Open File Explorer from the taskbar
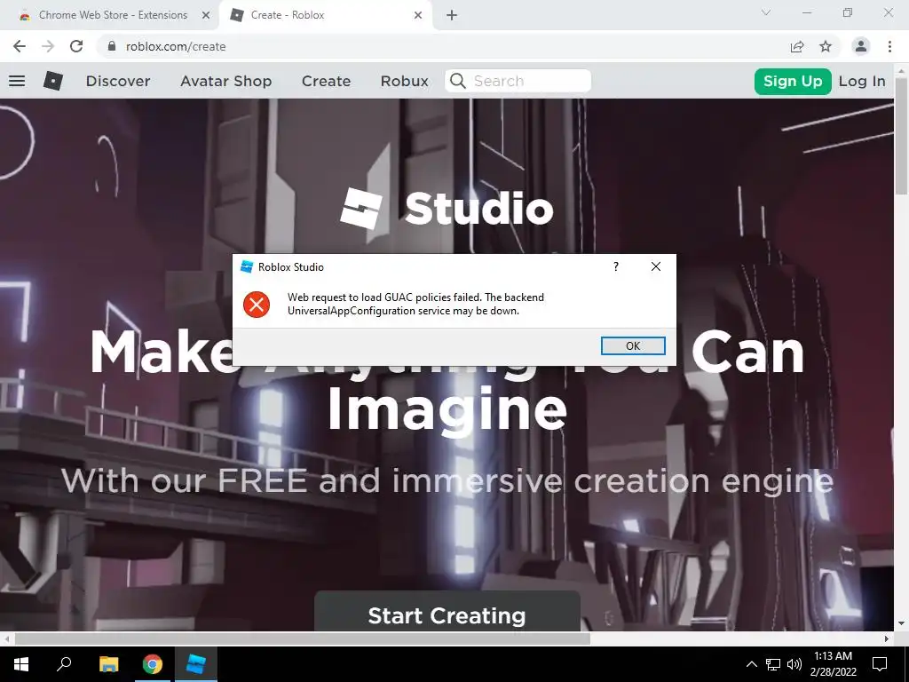Screen dimensions: 909x682 pyautogui.click(x=108, y=664)
